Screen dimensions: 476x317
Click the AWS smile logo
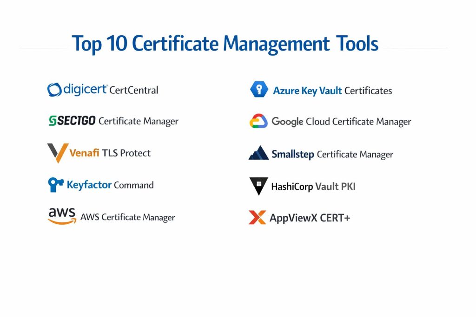(x=62, y=216)
